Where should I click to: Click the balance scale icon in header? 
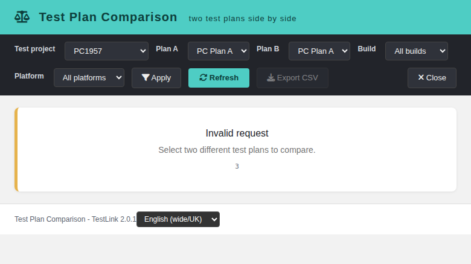[x=22, y=17]
